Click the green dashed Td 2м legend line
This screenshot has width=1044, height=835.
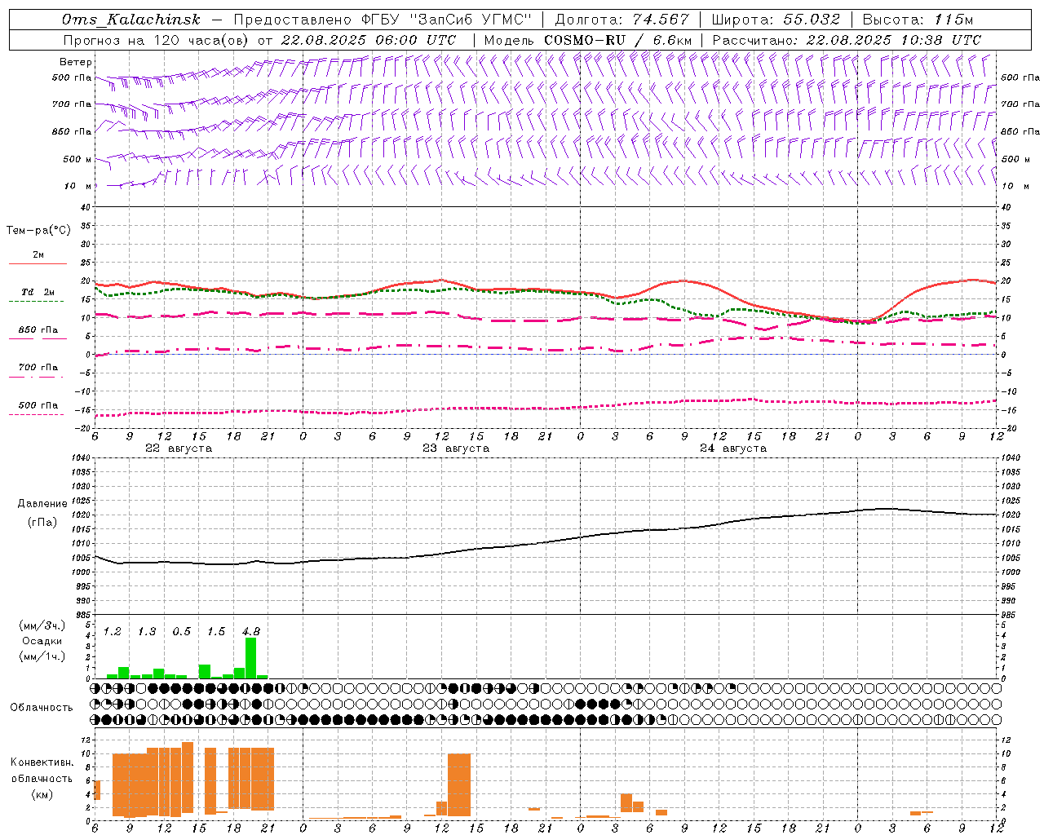tap(37, 301)
